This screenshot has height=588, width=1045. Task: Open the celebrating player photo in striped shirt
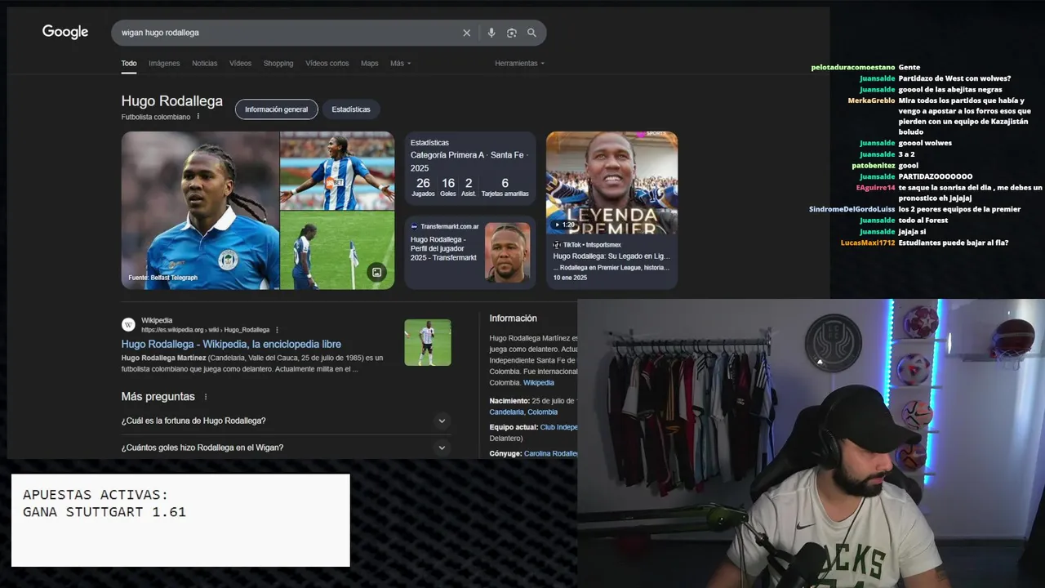coord(337,171)
